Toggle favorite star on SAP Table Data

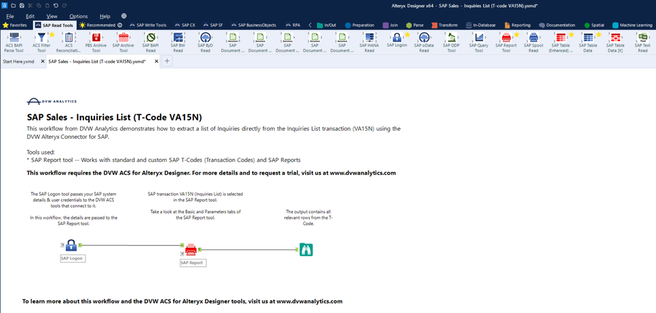598,35
